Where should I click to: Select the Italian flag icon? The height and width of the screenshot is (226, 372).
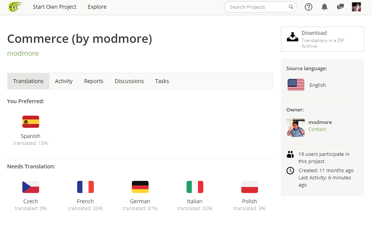pos(195,187)
